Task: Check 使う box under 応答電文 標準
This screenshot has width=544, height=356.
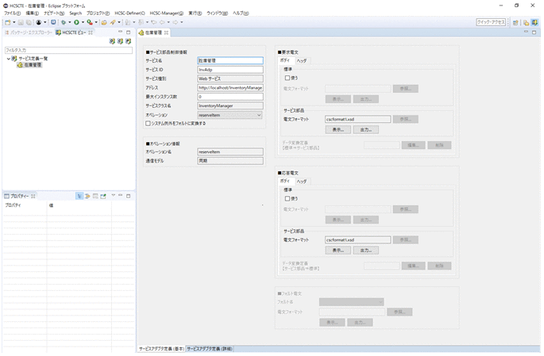Action: coord(287,198)
